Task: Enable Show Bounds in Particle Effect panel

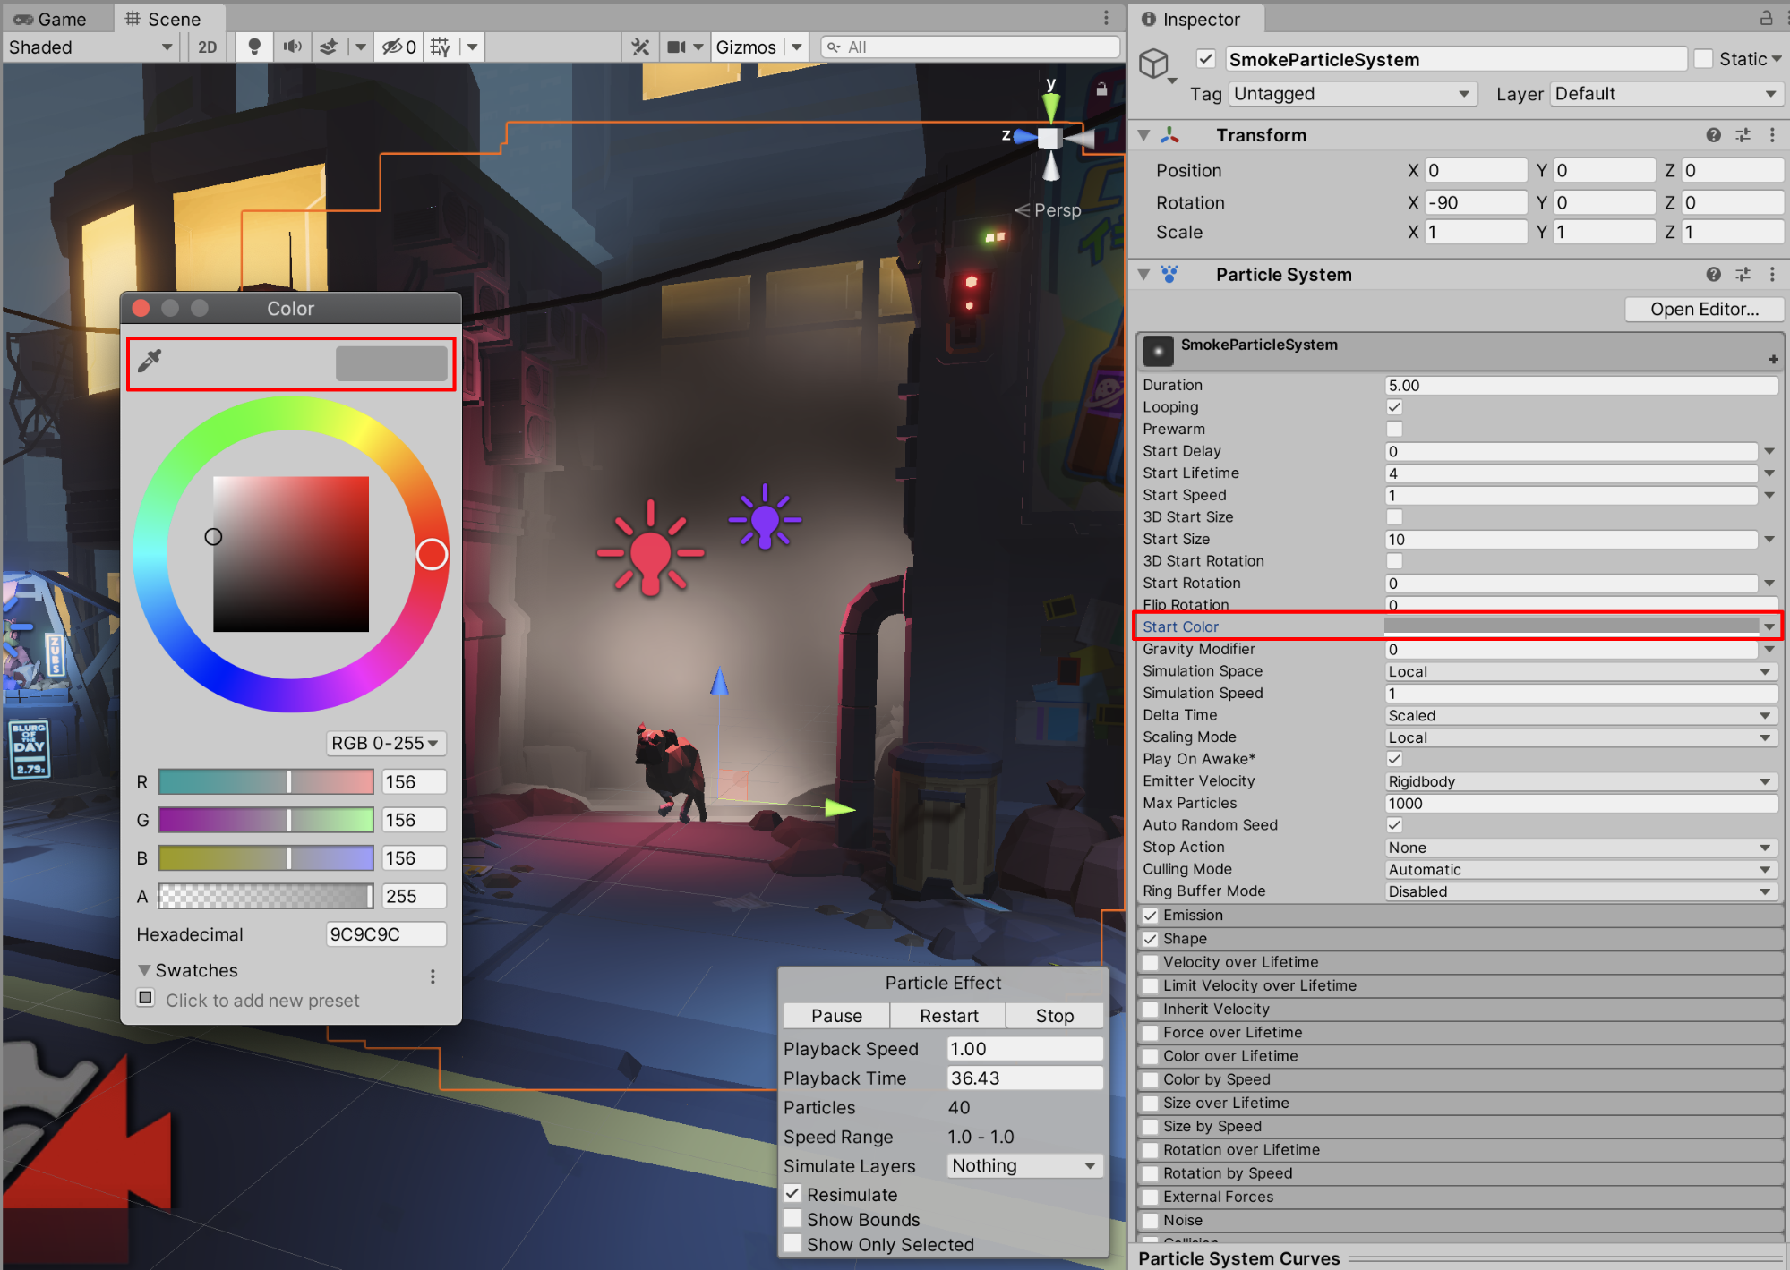Action: point(792,1219)
